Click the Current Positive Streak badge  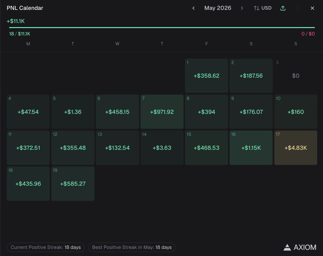click(x=46, y=247)
